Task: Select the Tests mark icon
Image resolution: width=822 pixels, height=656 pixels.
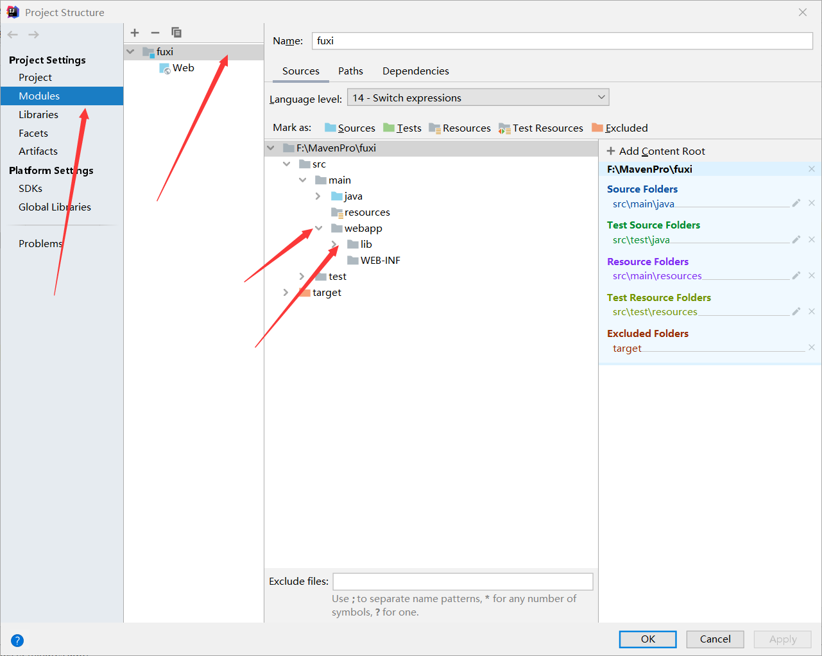Action: coord(388,127)
